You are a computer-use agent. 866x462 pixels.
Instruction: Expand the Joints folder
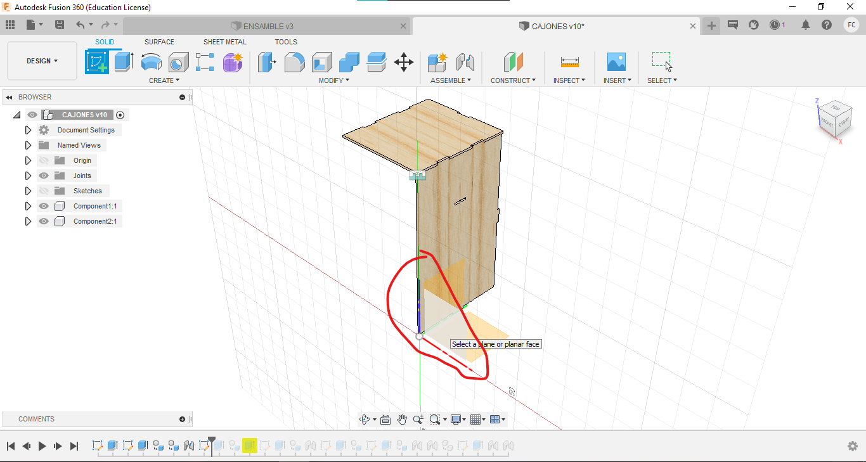click(x=28, y=176)
